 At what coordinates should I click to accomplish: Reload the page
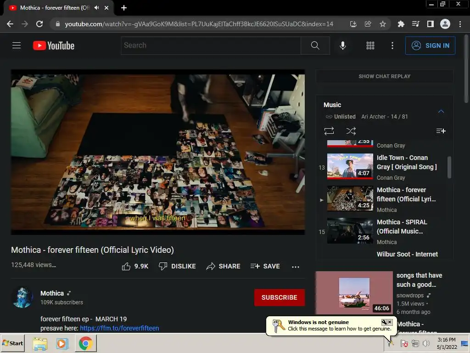(x=39, y=24)
